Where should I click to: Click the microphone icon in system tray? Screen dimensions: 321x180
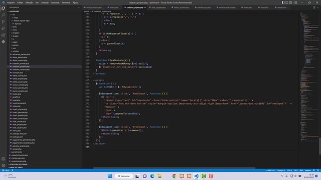click(x=286, y=176)
